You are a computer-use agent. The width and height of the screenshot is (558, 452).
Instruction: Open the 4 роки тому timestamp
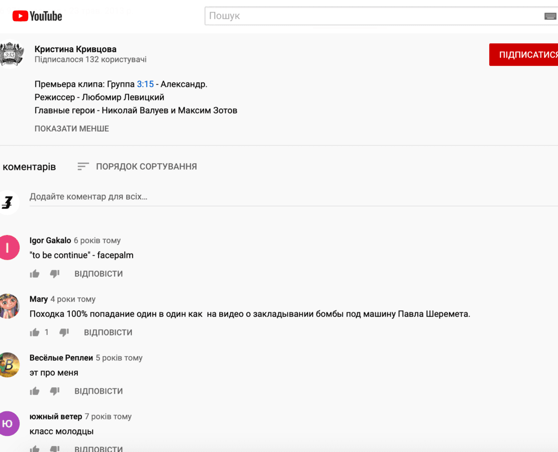73,299
